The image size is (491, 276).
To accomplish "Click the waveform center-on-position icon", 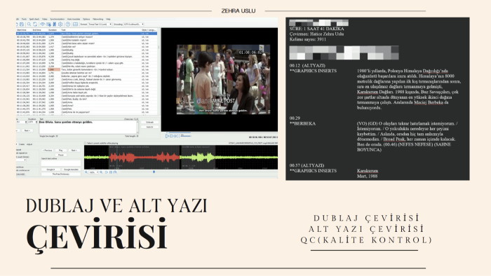I will click(111, 172).
